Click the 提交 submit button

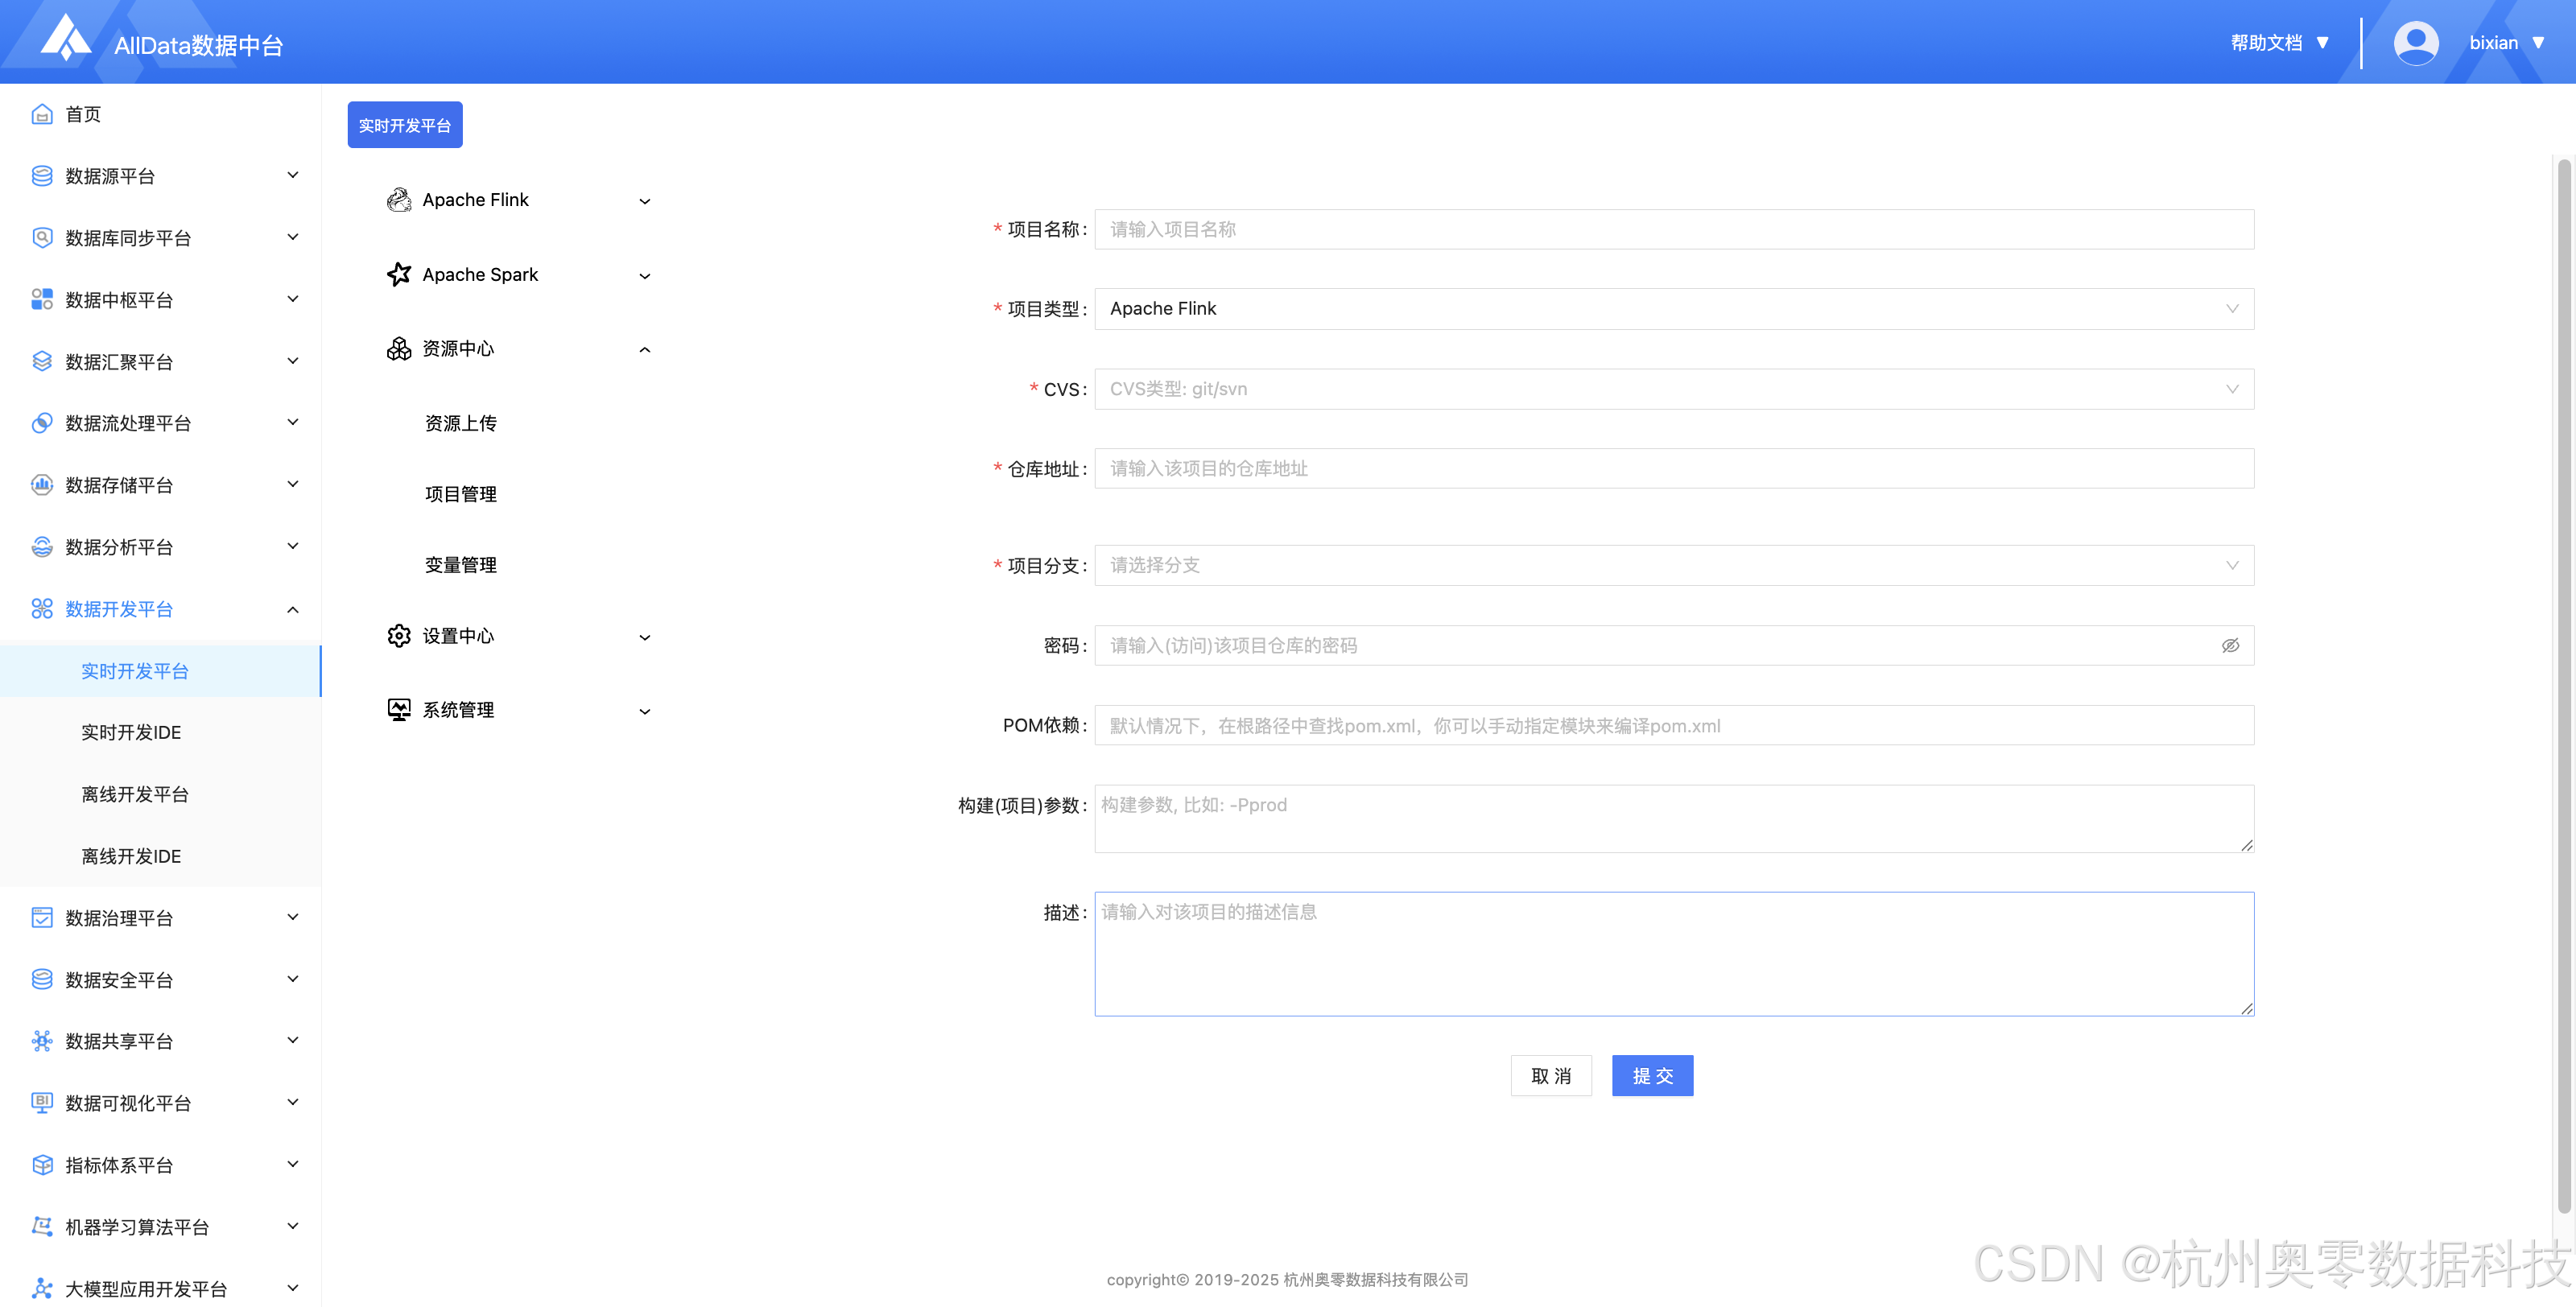tap(1651, 1076)
